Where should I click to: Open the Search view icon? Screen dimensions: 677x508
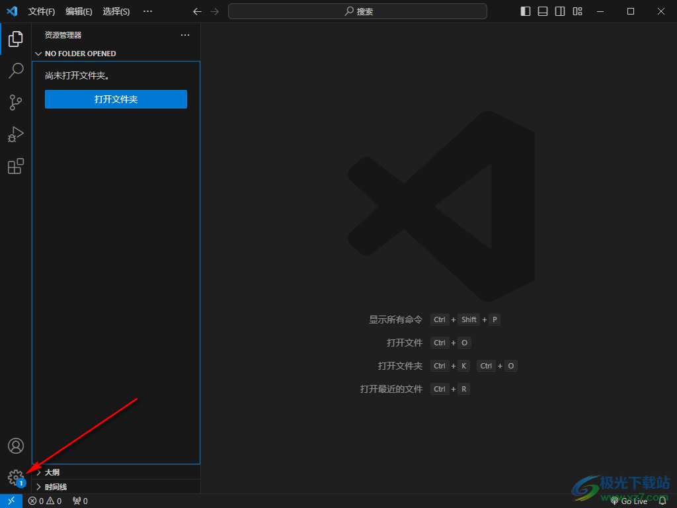click(x=16, y=71)
